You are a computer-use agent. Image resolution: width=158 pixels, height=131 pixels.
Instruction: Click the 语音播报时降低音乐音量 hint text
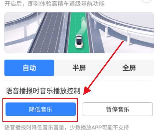tap(34, 128)
